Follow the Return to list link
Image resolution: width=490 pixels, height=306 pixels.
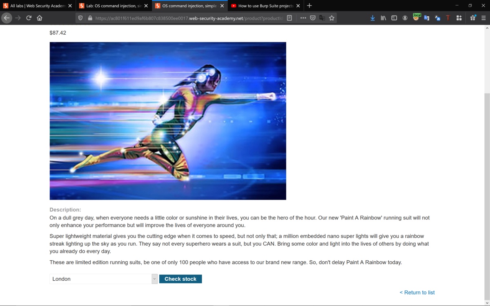pos(417,293)
